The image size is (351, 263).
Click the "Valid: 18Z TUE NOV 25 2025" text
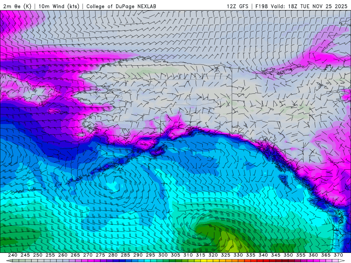click(309, 6)
